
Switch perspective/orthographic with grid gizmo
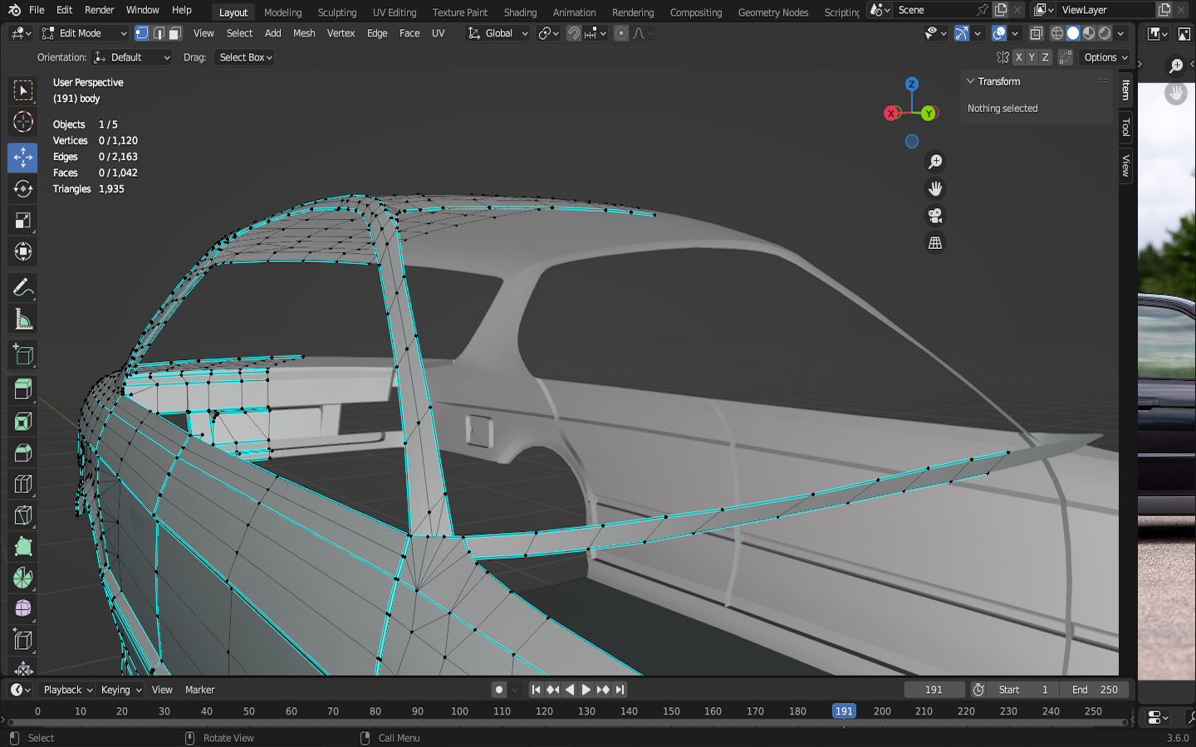tap(935, 242)
